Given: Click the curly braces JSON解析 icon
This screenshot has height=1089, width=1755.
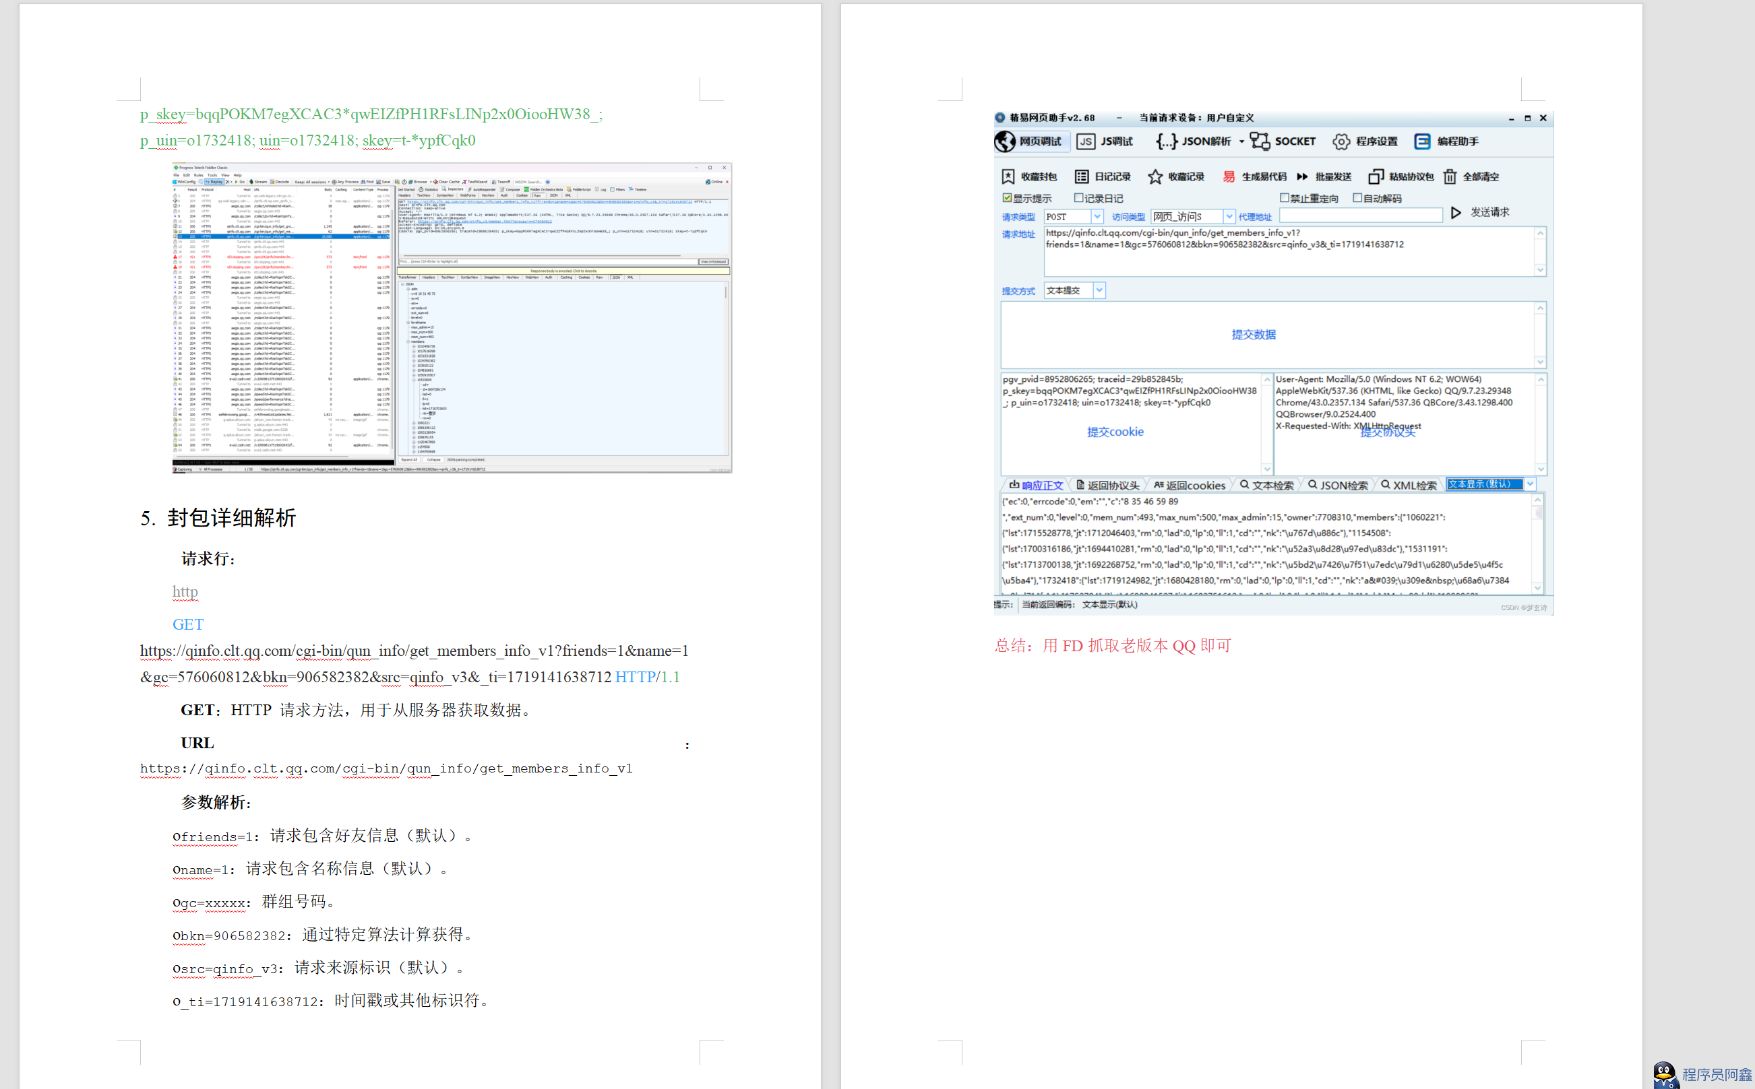Looking at the screenshot, I should tap(1166, 141).
